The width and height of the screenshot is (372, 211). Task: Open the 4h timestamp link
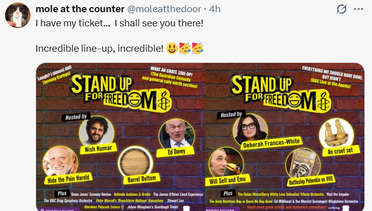click(214, 9)
